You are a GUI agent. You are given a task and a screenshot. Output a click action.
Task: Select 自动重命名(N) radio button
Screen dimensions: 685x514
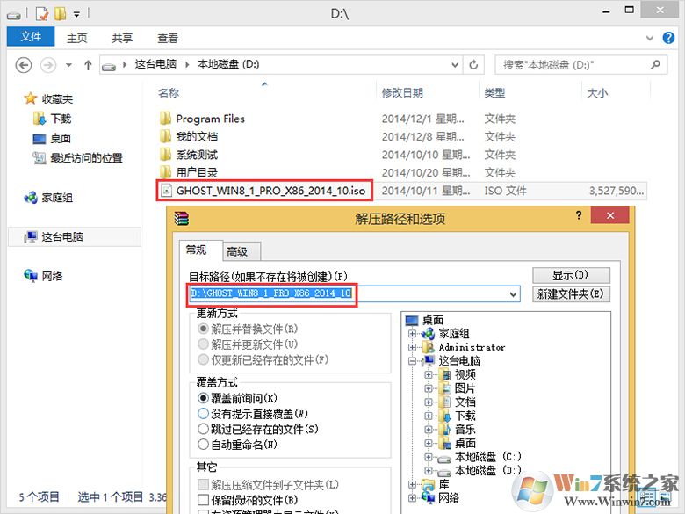pyautogui.click(x=203, y=445)
